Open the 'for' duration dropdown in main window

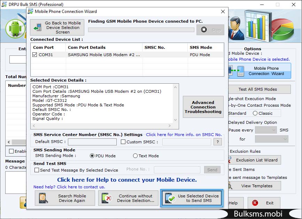(272, 139)
